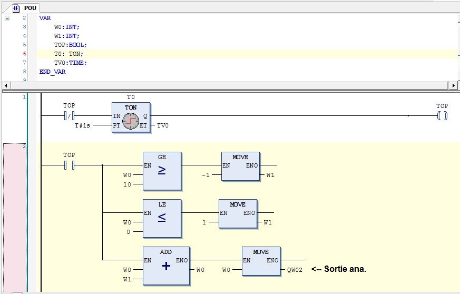The image size is (460, 294).
Task: Select the LE comparison block
Action: click(162, 218)
